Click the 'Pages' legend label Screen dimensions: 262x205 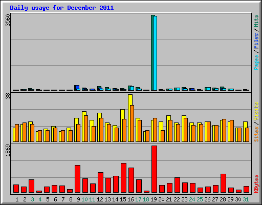(256, 63)
